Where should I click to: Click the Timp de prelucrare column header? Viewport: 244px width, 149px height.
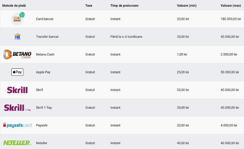pos(124,5)
